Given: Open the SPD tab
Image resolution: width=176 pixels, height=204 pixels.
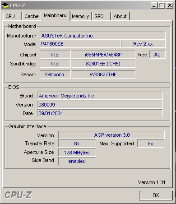Looking at the screenshot, I should click(x=101, y=16).
